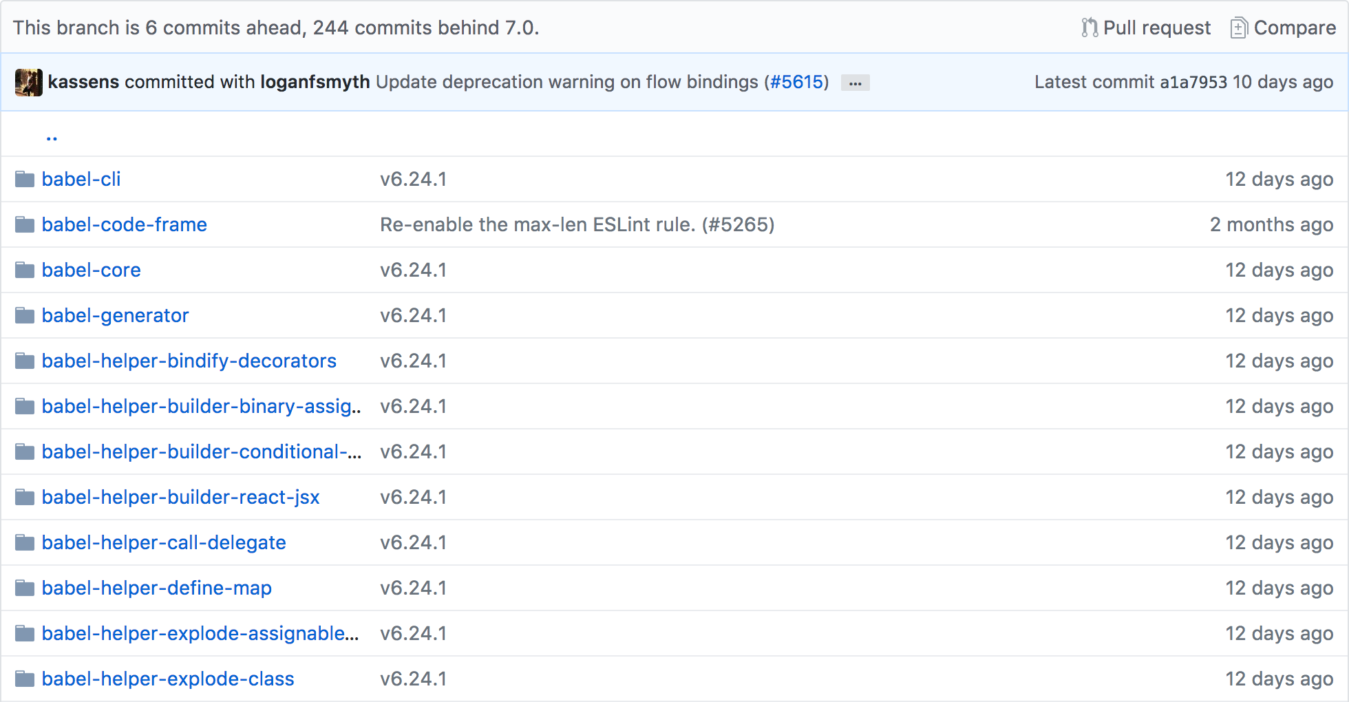The image size is (1349, 702).
Task: Click '12 days ago' in babel-core row
Action: (x=1279, y=270)
